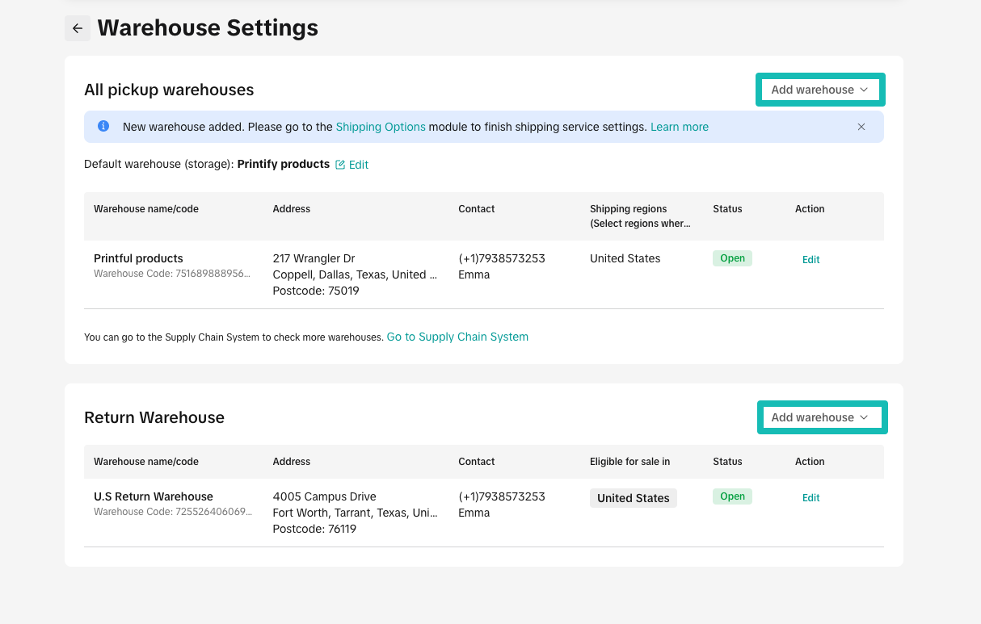Select United States tag in Return Warehouse row
The width and height of the screenshot is (981, 624).
click(633, 498)
